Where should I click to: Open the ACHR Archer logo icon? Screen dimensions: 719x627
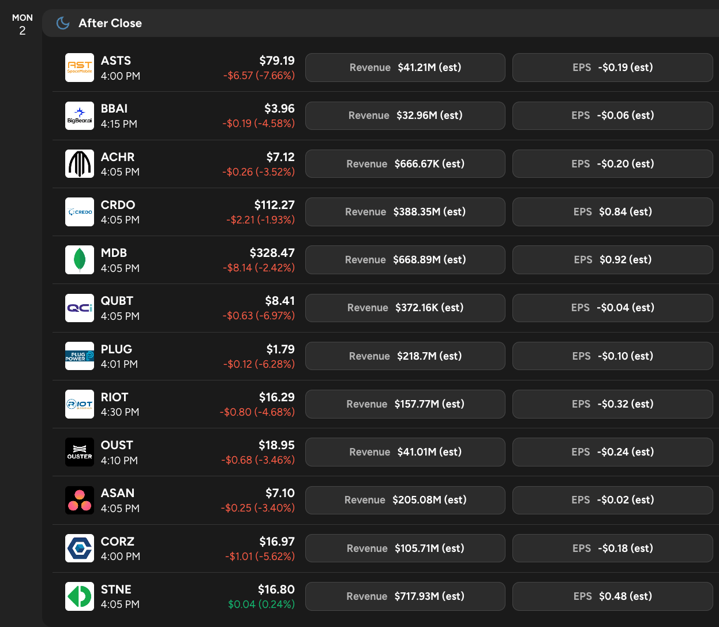(x=80, y=164)
